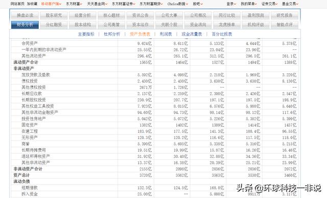The width and height of the screenshot is (327, 198).
Task: Switch to 股本结构 tab
Action: (83, 25)
